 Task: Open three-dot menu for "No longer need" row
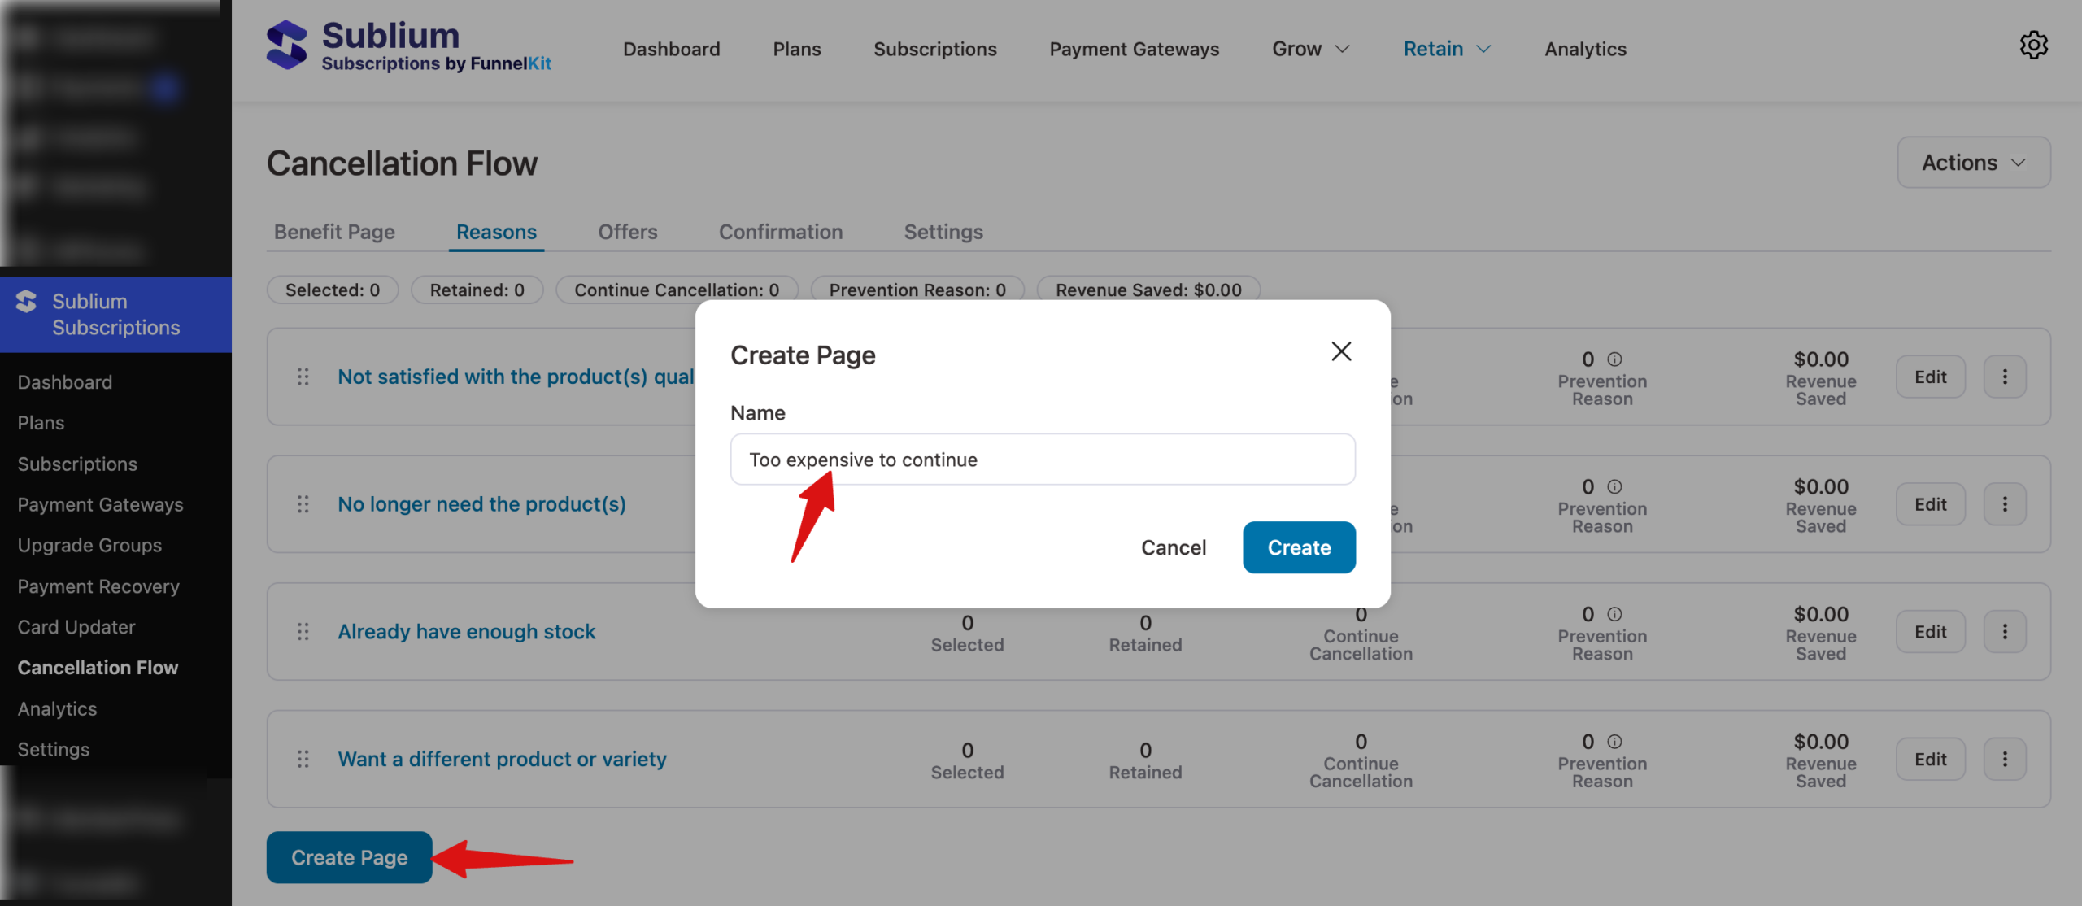[x=2005, y=504]
